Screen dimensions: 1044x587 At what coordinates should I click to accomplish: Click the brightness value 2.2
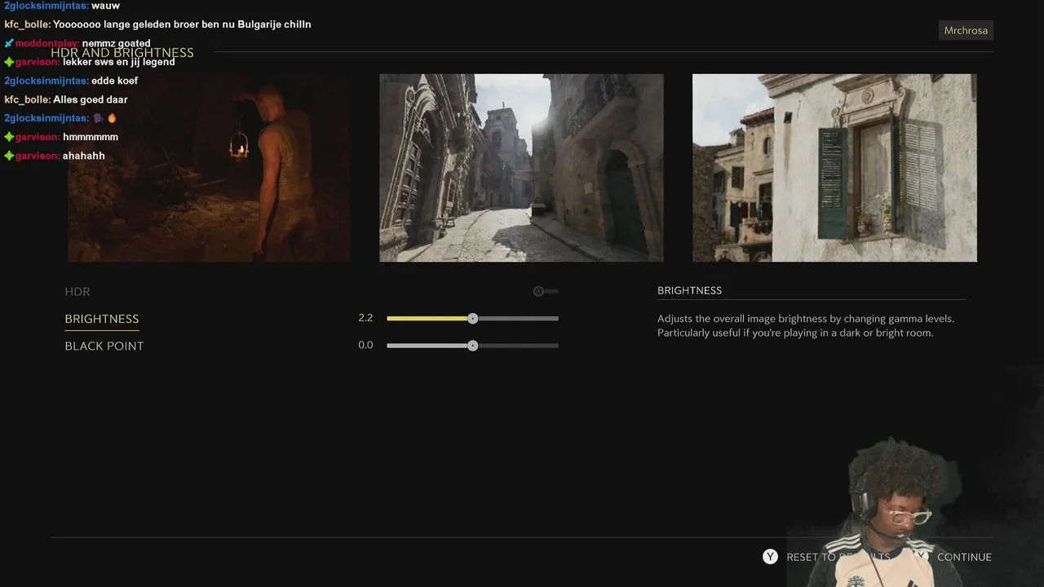tap(365, 318)
